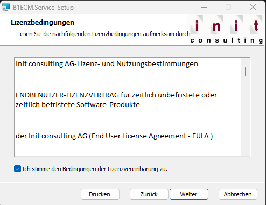Click the disabled maximize window button
Viewport: 266px width, 205px height.
pos(228,8)
